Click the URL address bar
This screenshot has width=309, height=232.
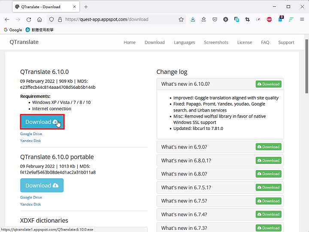(x=116, y=19)
